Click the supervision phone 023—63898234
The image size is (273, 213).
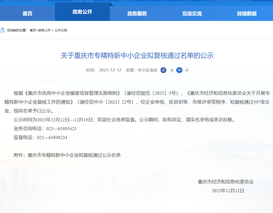coord(52,137)
